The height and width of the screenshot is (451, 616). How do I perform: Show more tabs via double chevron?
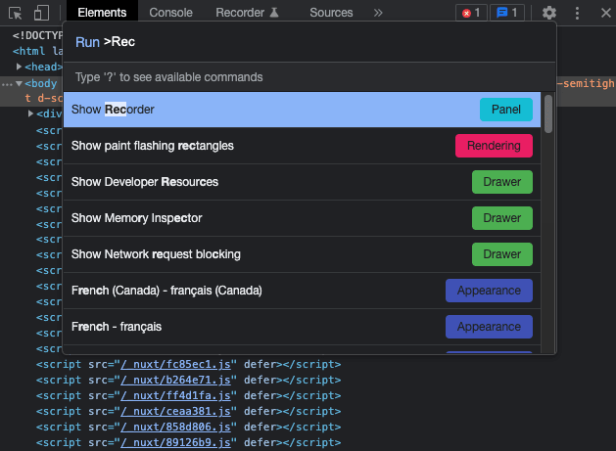pyautogui.click(x=378, y=13)
